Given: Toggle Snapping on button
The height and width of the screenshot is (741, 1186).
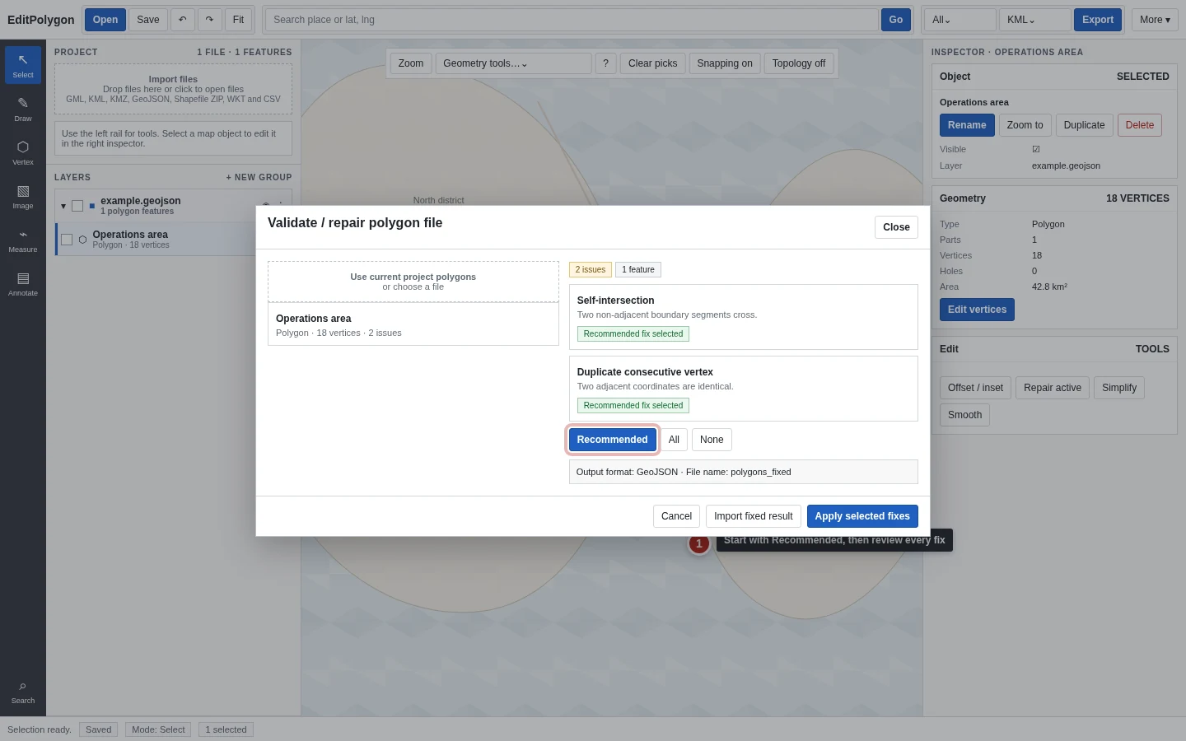Looking at the screenshot, I should pos(725,63).
